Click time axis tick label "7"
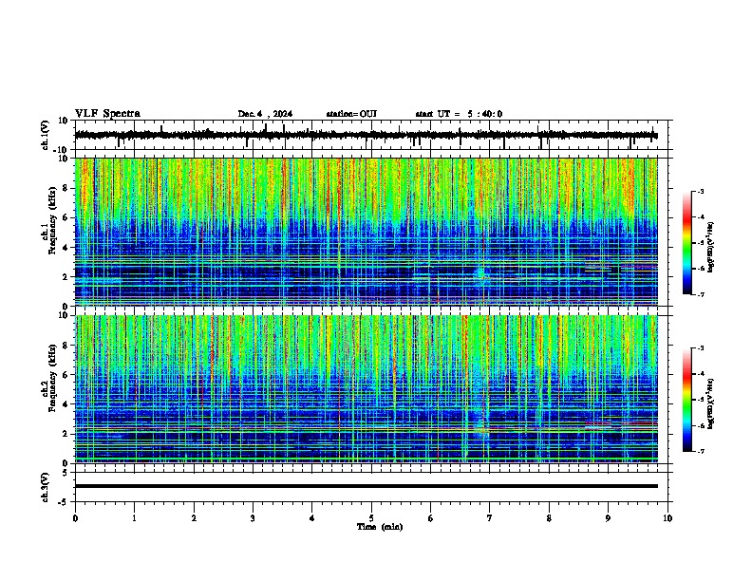Screen dimensions: 752x581 click(490, 518)
